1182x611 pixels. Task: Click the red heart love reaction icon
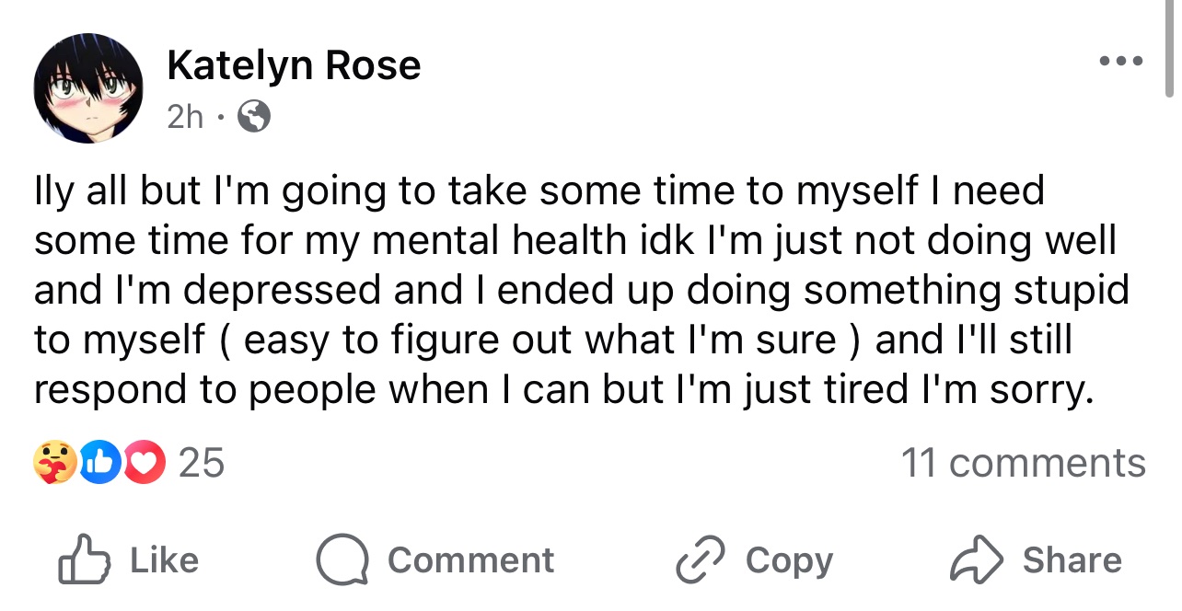142,463
